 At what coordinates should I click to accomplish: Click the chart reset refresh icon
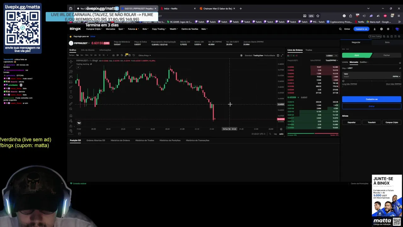[134, 55]
